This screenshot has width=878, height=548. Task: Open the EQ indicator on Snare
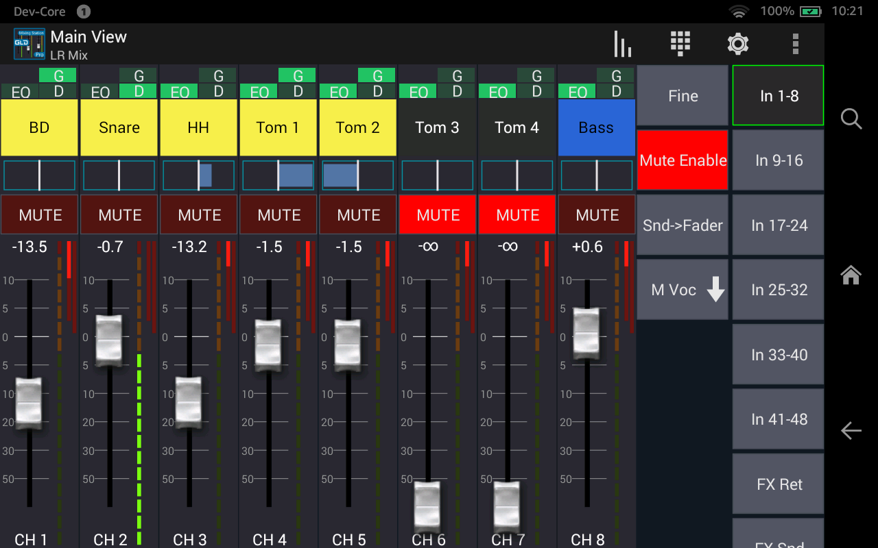click(x=99, y=92)
